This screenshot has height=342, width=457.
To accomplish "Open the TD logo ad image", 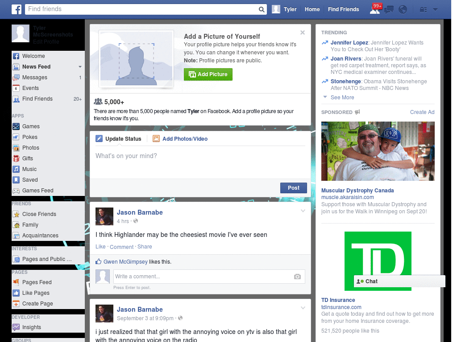I will (x=378, y=261).
